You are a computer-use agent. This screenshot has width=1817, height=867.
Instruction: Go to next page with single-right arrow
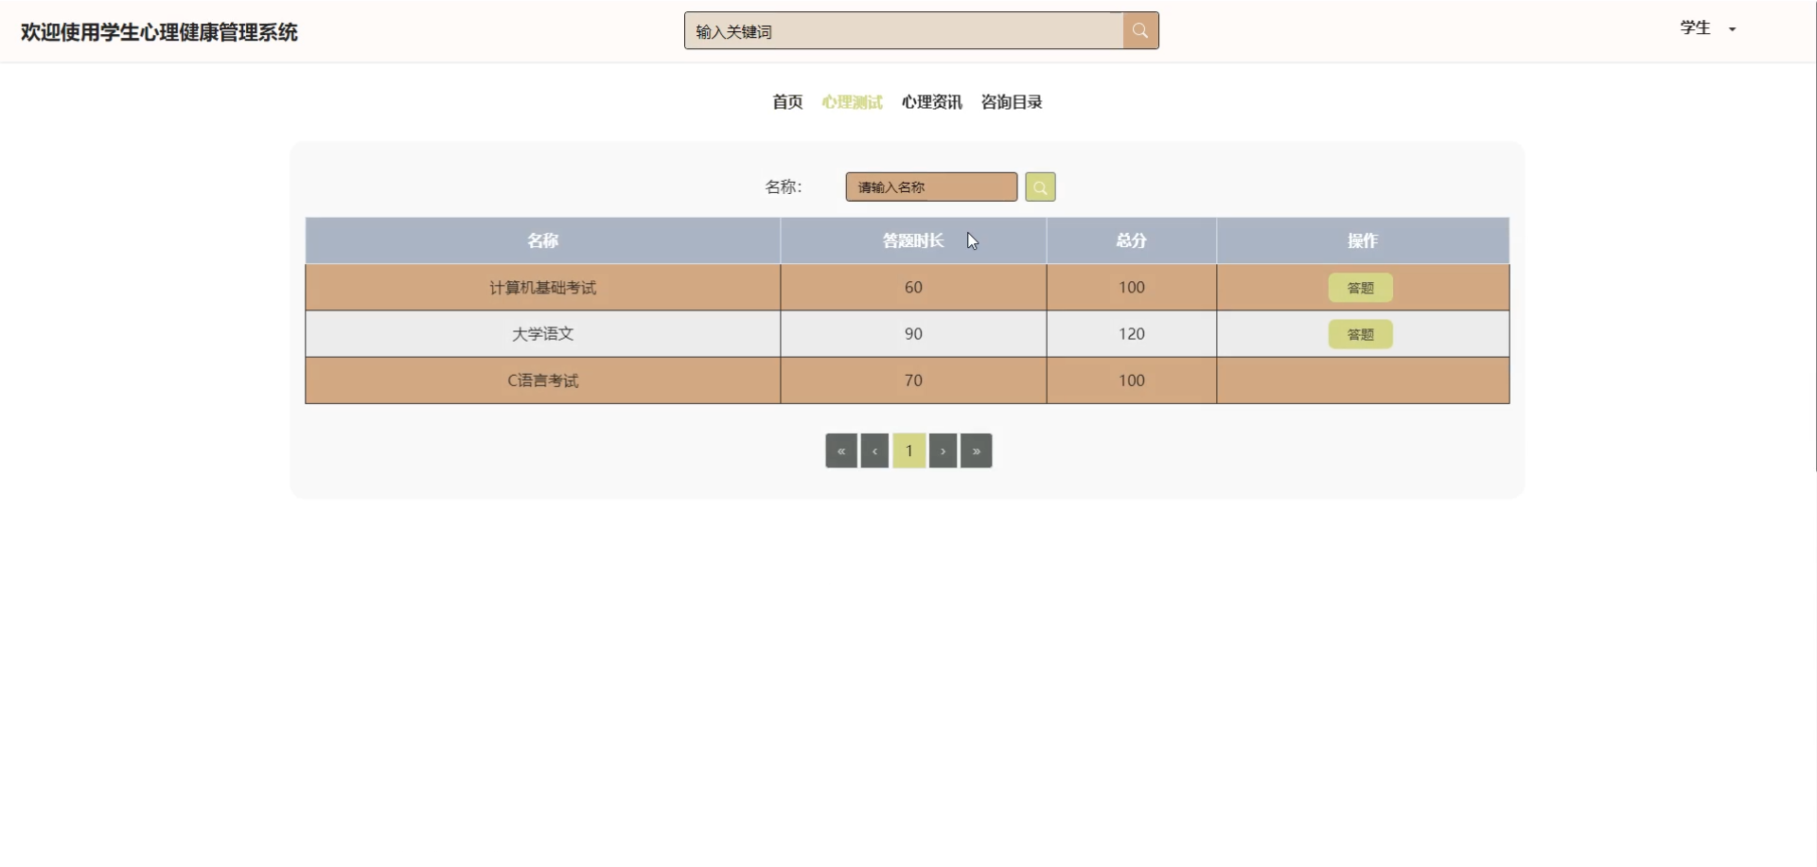click(x=943, y=451)
